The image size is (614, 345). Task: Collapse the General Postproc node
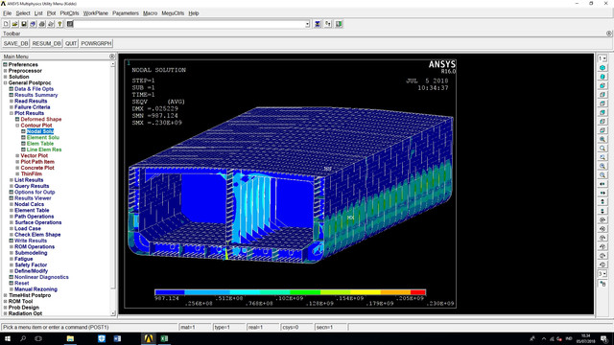click(x=6, y=83)
